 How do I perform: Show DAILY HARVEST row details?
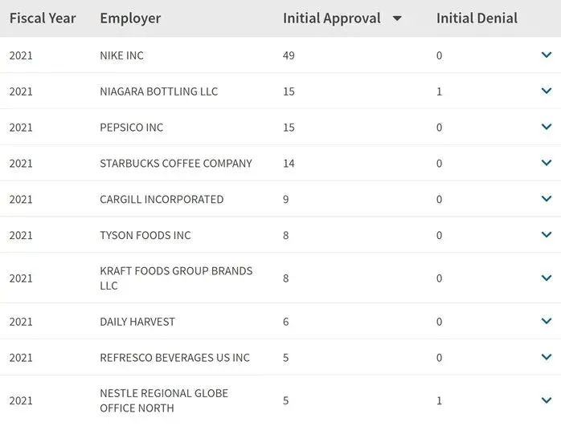pyautogui.click(x=547, y=322)
